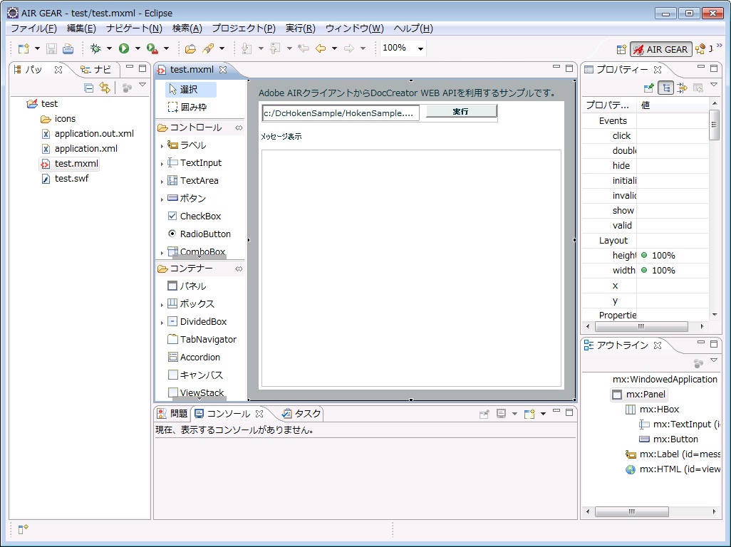Viewport: 731px width, 547px height.
Task: Switch to the ナビ navigator tab
Action: click(x=95, y=70)
